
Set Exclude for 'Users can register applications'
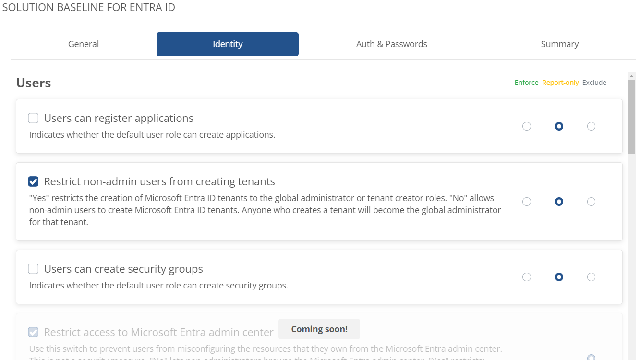[x=591, y=126]
